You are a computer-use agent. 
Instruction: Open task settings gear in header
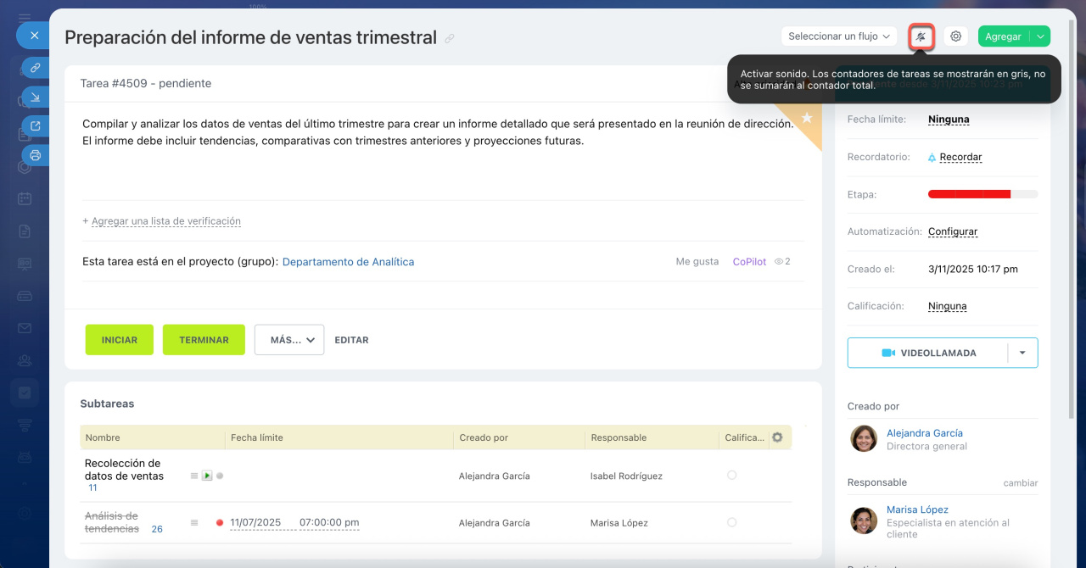pyautogui.click(x=956, y=36)
